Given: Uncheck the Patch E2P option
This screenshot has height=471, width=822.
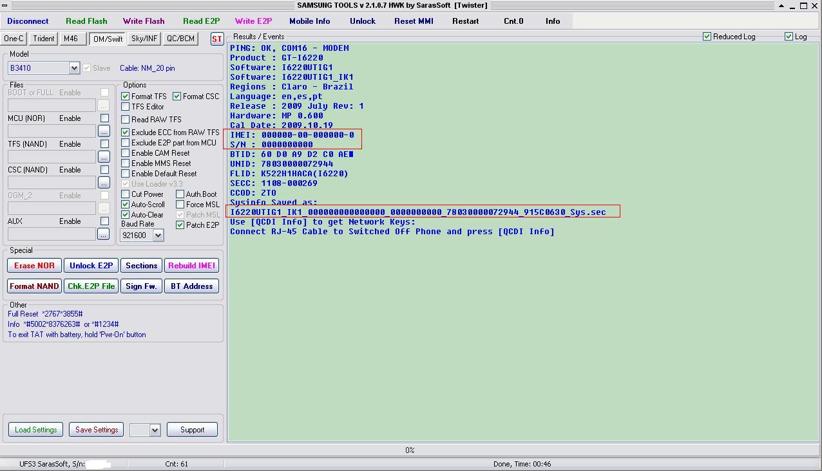Looking at the screenshot, I should coord(180,225).
